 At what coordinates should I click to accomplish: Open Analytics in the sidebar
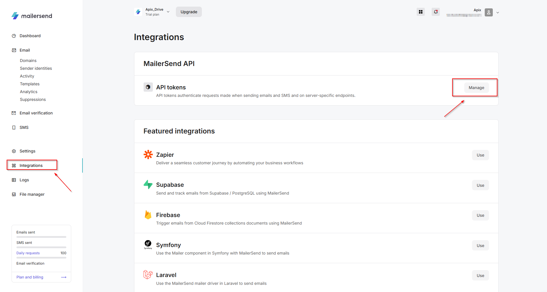[x=29, y=92]
